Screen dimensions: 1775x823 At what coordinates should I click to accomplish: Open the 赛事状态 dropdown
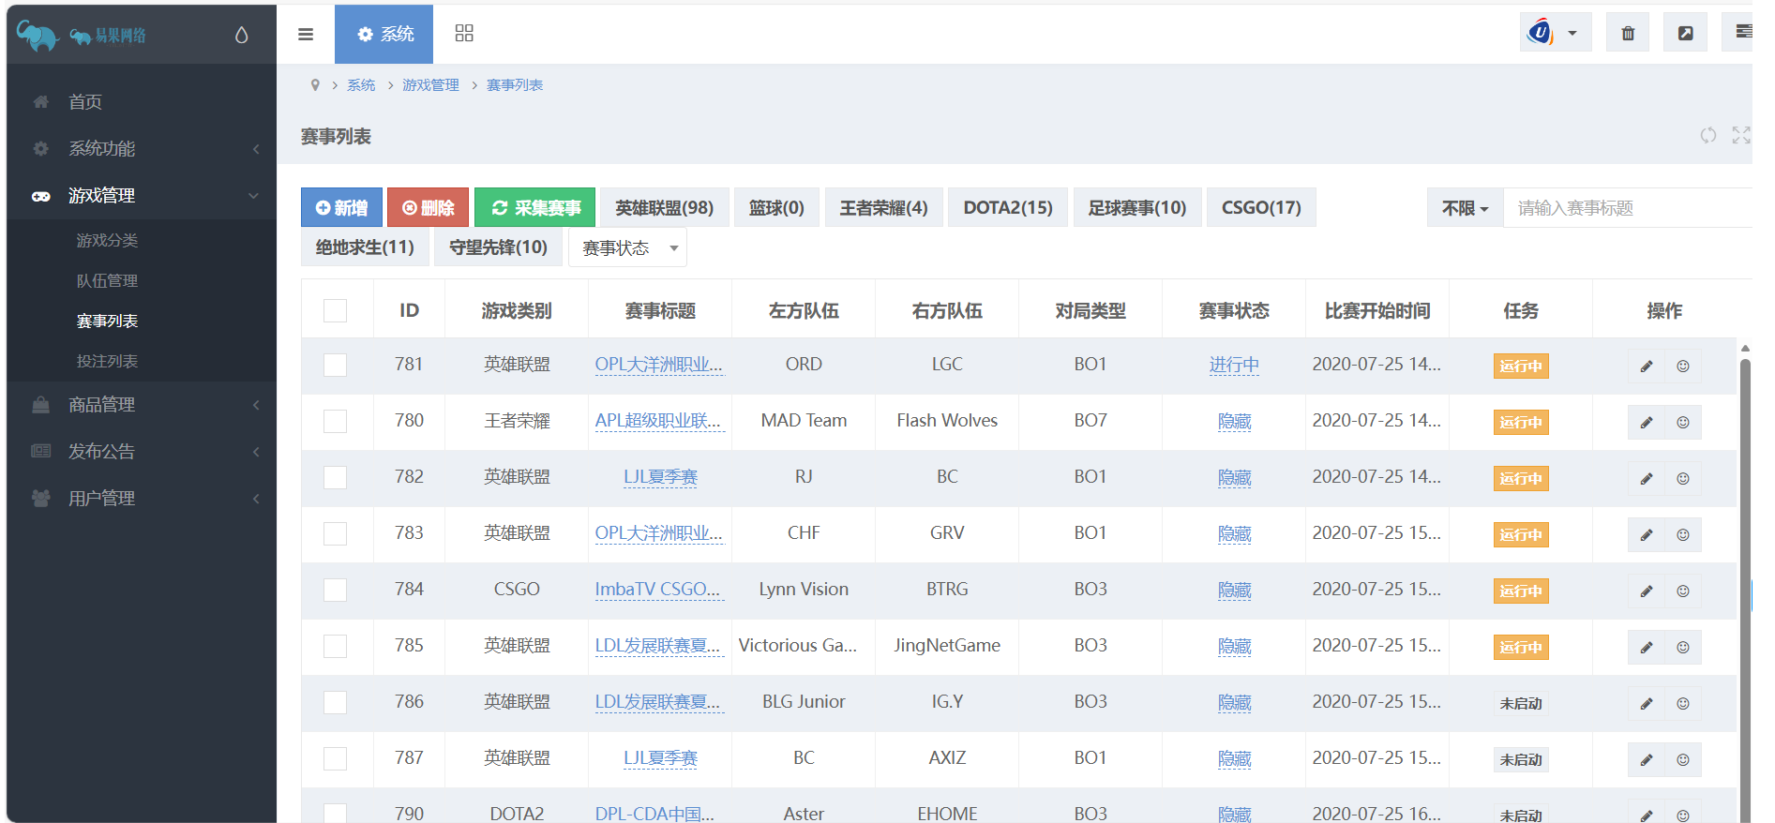click(x=627, y=248)
